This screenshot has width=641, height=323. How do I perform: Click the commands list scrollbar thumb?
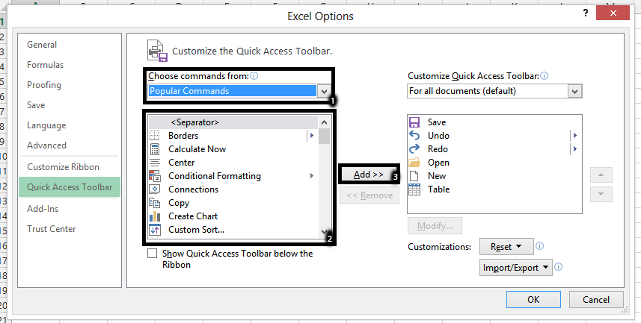(324, 137)
